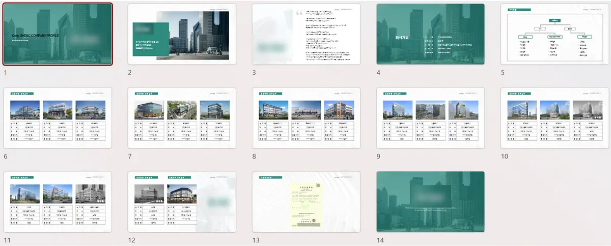The height and width of the screenshot is (246, 611).
Task: Select slide 2 with the skyscraper photo
Action: tap(182, 34)
